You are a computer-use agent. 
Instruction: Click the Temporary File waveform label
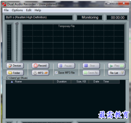(66, 26)
